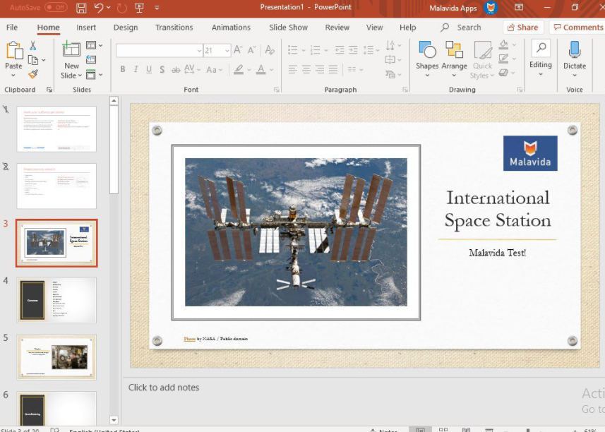
Task: Center the text alignment
Action: pos(306,69)
